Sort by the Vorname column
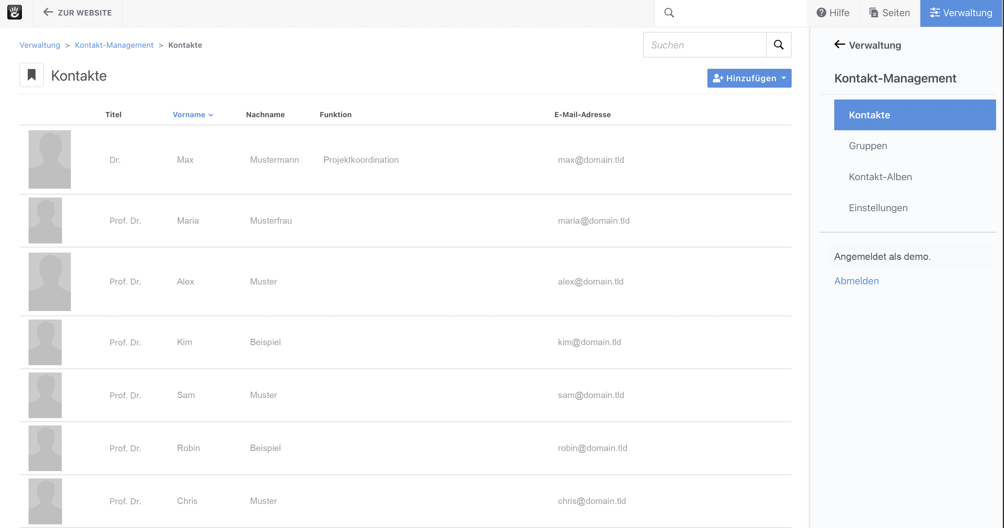 tap(193, 115)
